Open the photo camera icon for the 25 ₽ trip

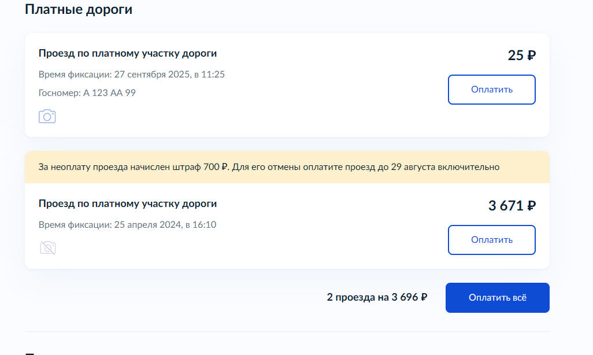tap(47, 116)
